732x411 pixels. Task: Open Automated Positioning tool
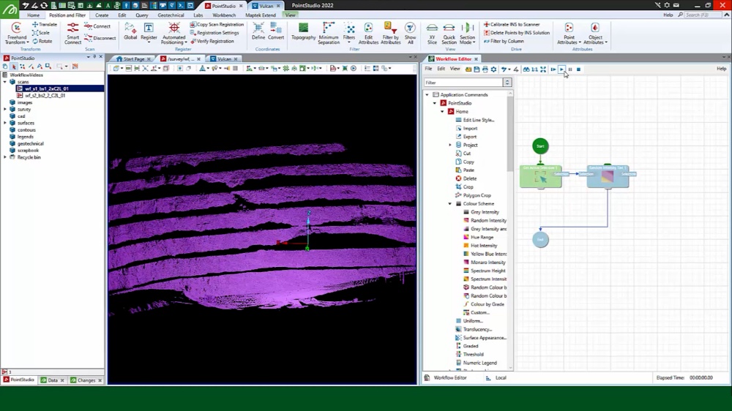click(173, 33)
